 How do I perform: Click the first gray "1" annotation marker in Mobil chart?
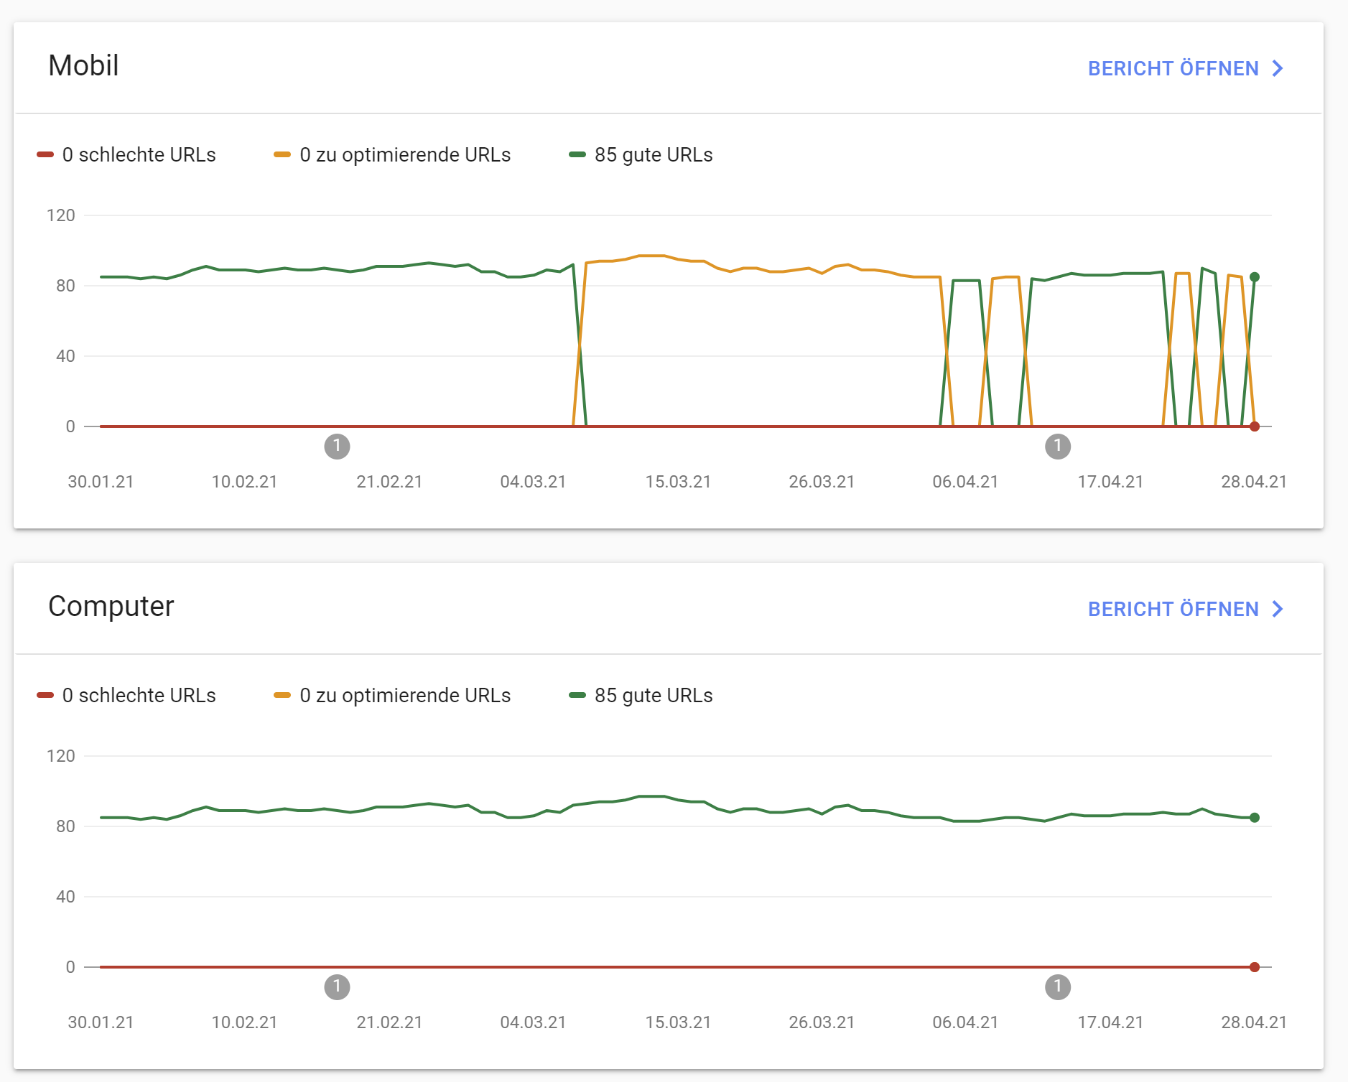[x=338, y=447]
